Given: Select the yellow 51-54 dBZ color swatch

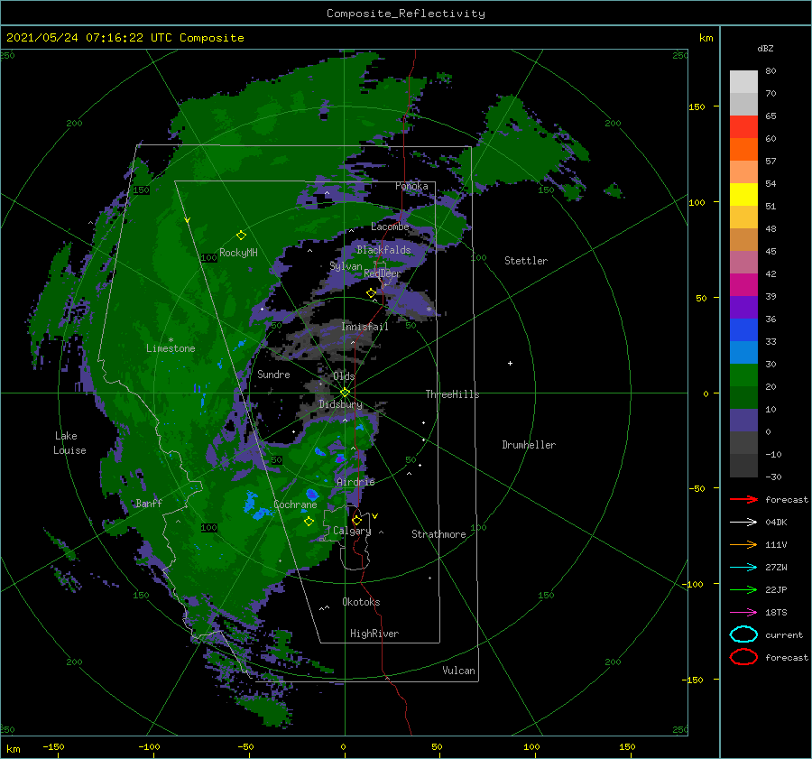Looking at the screenshot, I should click(x=743, y=195).
